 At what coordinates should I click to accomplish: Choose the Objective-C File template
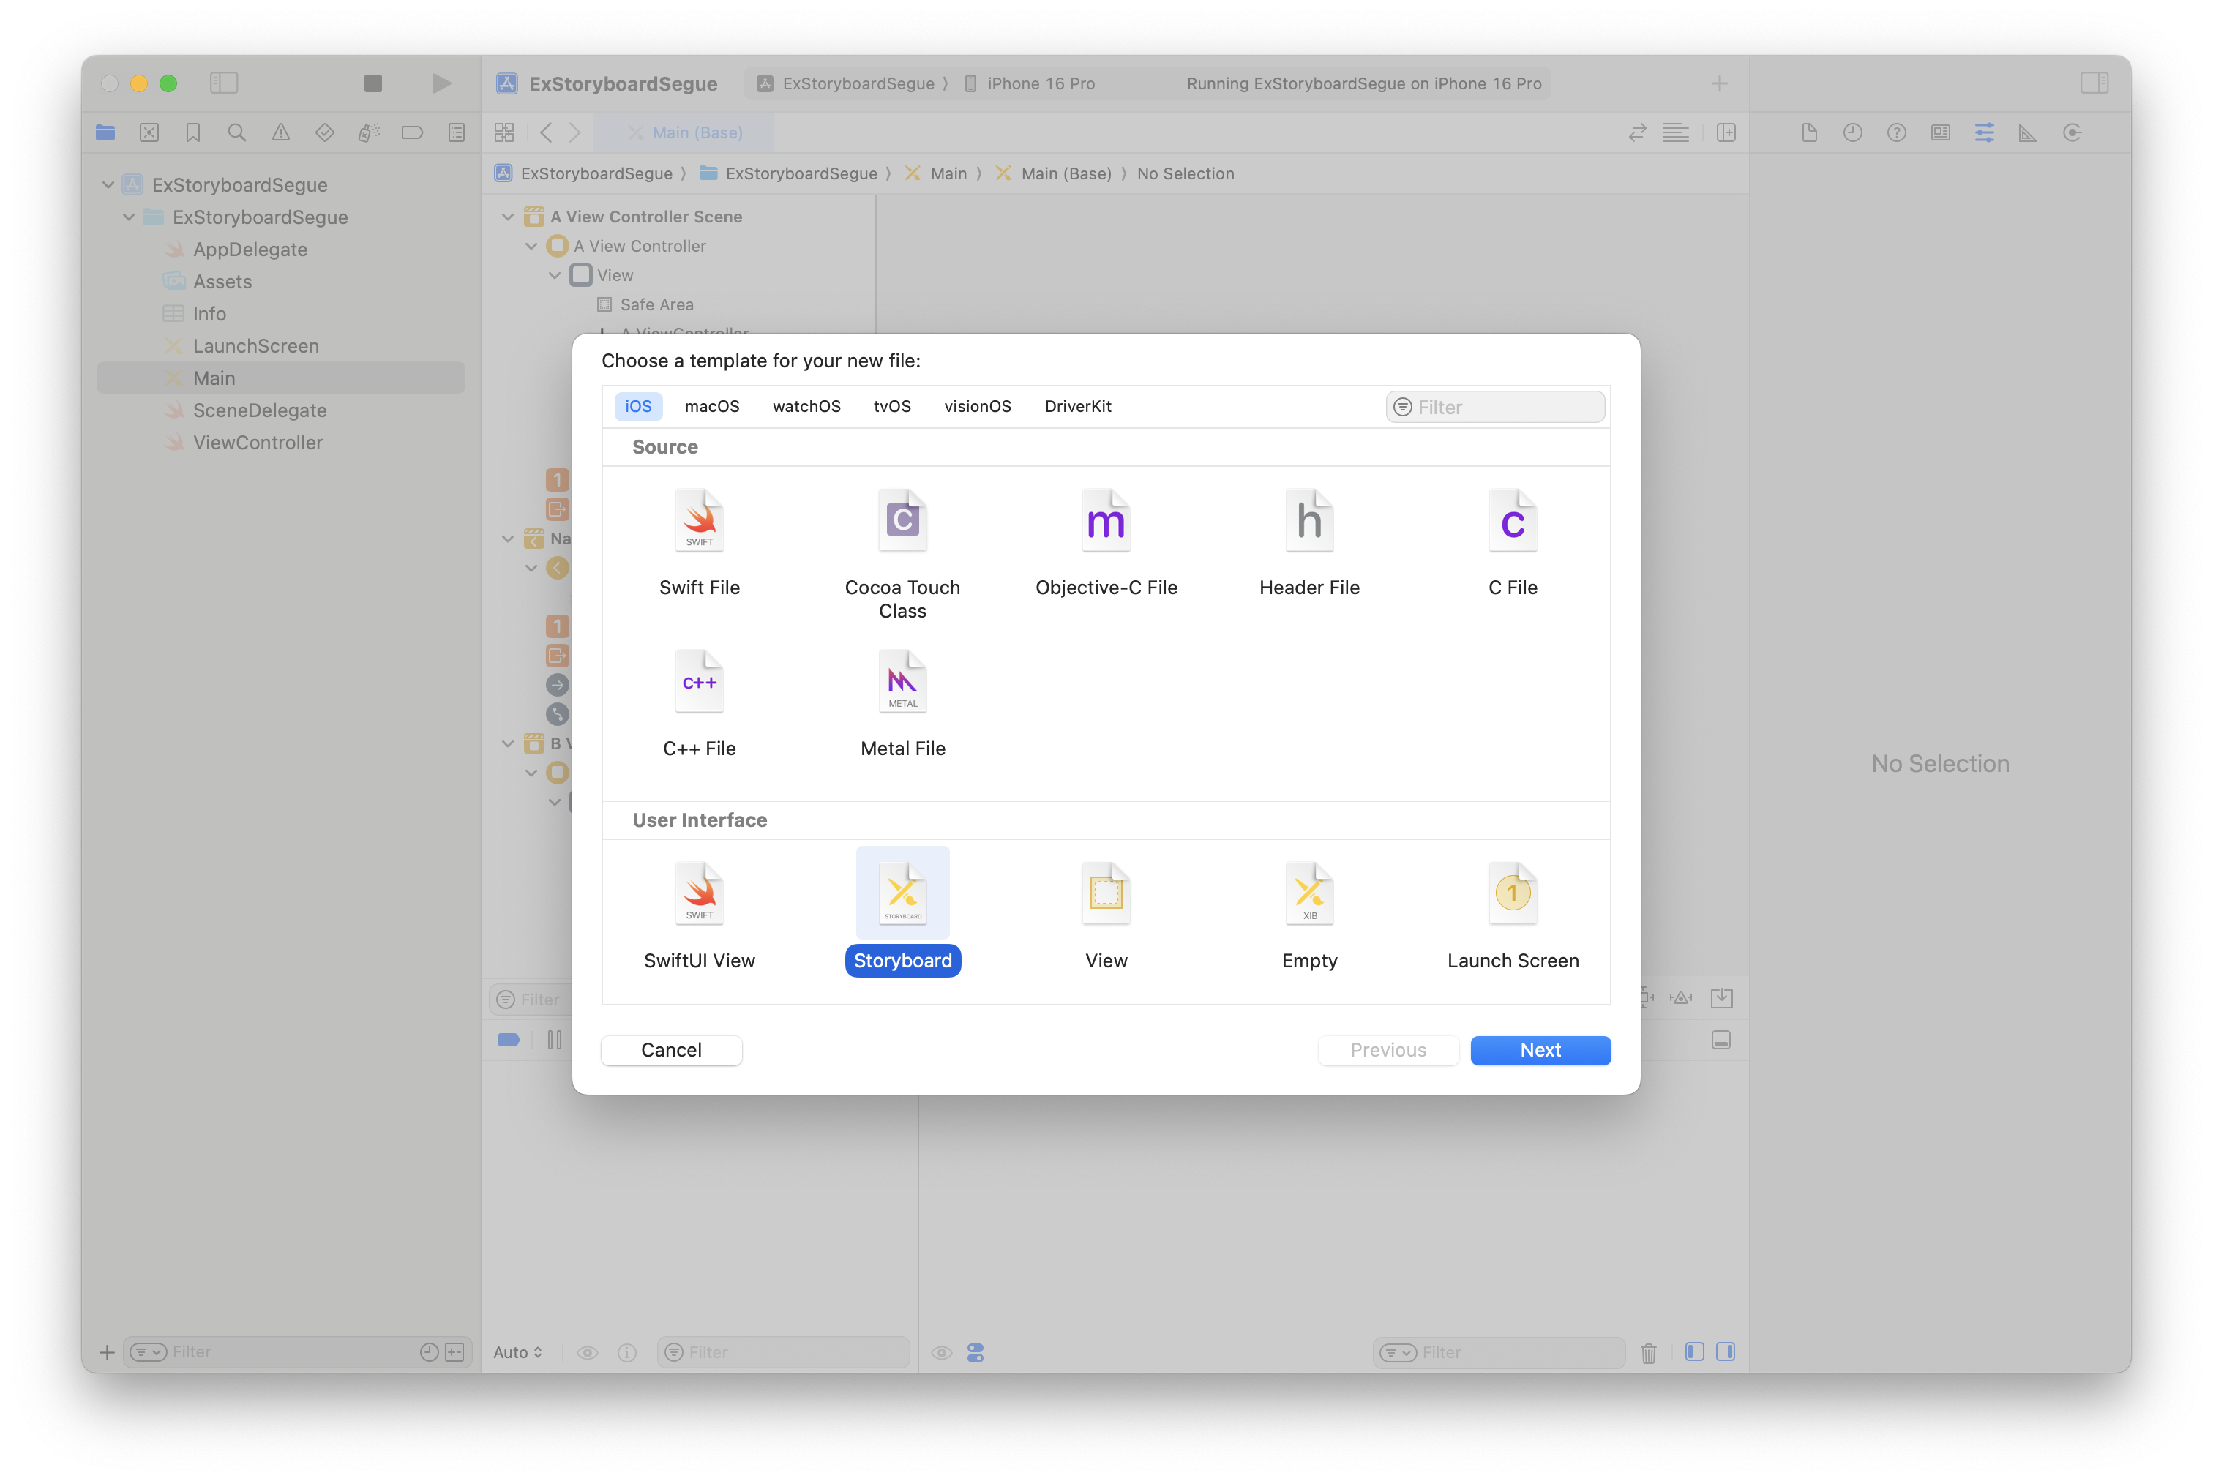[1106, 542]
